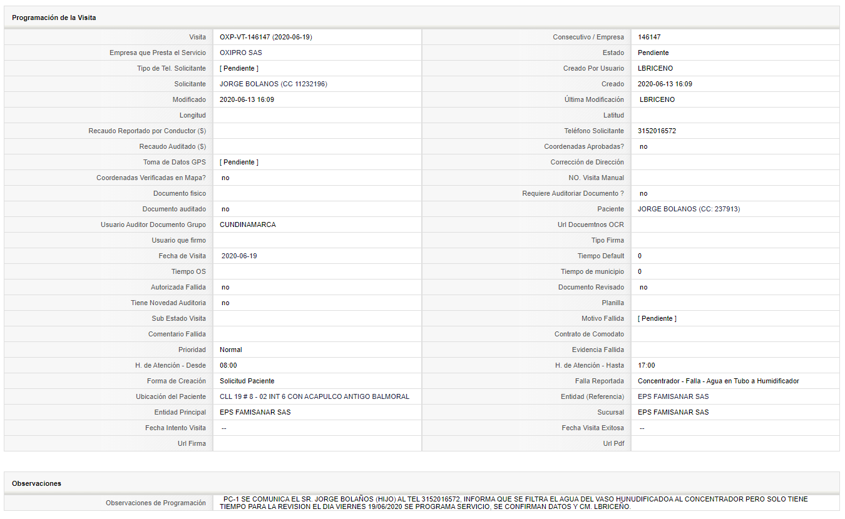Click the Fecha de Visita value 2020-06-19

click(x=239, y=256)
